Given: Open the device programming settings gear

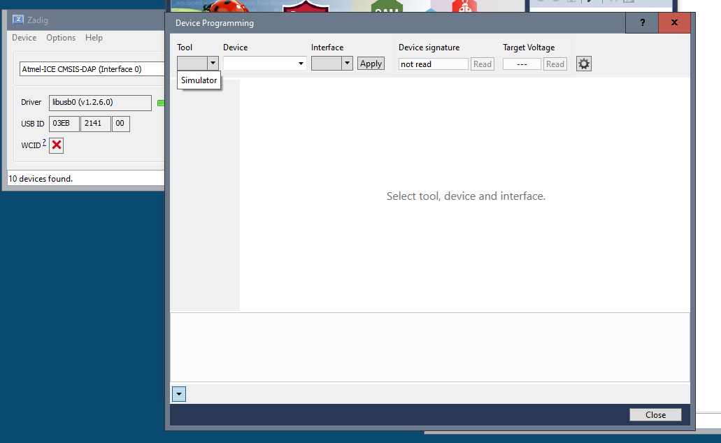Looking at the screenshot, I should [x=583, y=64].
